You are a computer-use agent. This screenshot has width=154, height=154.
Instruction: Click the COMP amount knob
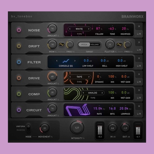(52, 92)
